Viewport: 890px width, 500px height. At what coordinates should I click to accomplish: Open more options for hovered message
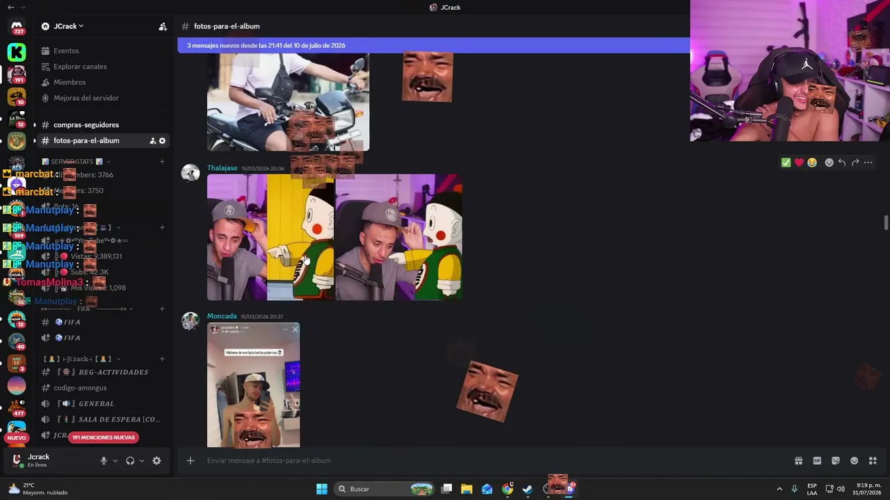click(x=868, y=162)
